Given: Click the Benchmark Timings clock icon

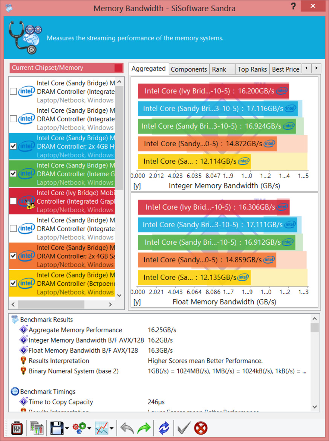Looking at the screenshot, I should point(15,392).
